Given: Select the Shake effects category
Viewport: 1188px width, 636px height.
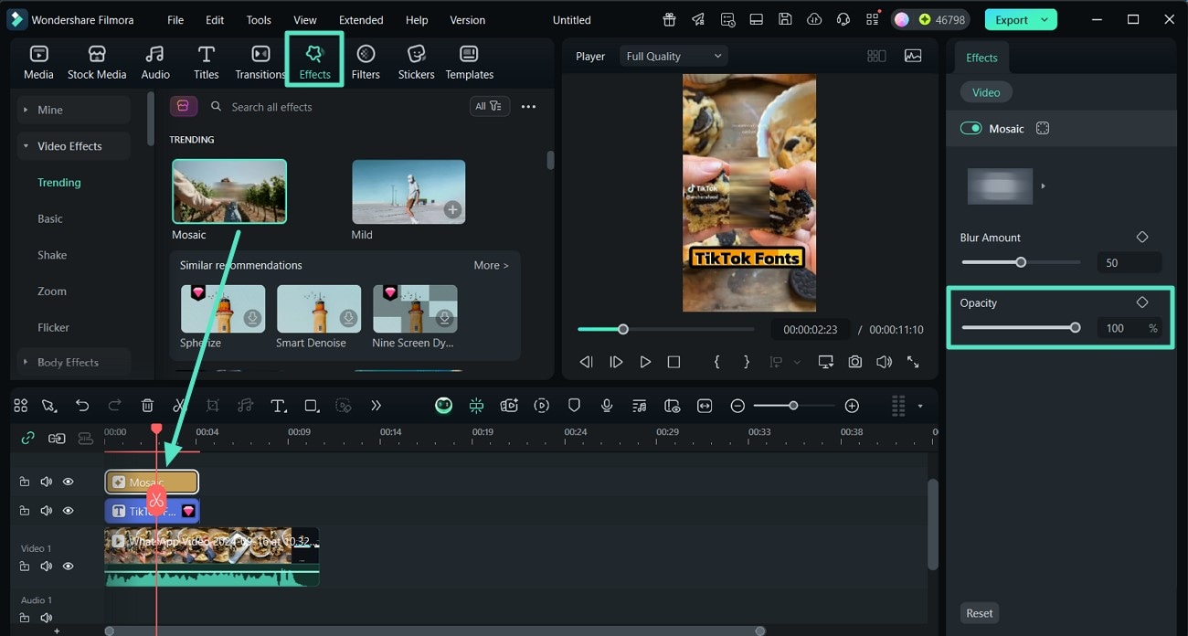Looking at the screenshot, I should [52, 255].
